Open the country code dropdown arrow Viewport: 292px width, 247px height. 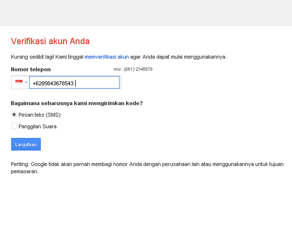pos(26,83)
